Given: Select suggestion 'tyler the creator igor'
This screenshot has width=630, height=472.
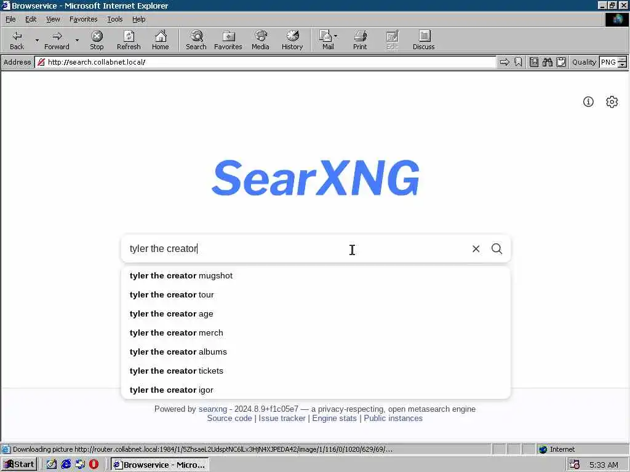Looking at the screenshot, I should (x=316, y=390).
